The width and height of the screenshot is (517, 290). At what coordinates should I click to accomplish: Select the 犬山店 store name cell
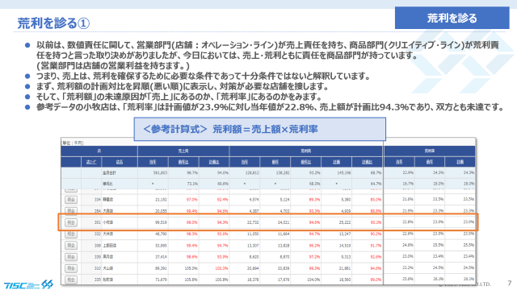107,268
